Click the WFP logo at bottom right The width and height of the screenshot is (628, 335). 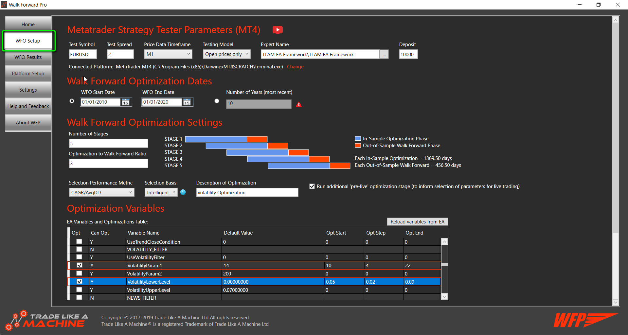pyautogui.click(x=585, y=320)
